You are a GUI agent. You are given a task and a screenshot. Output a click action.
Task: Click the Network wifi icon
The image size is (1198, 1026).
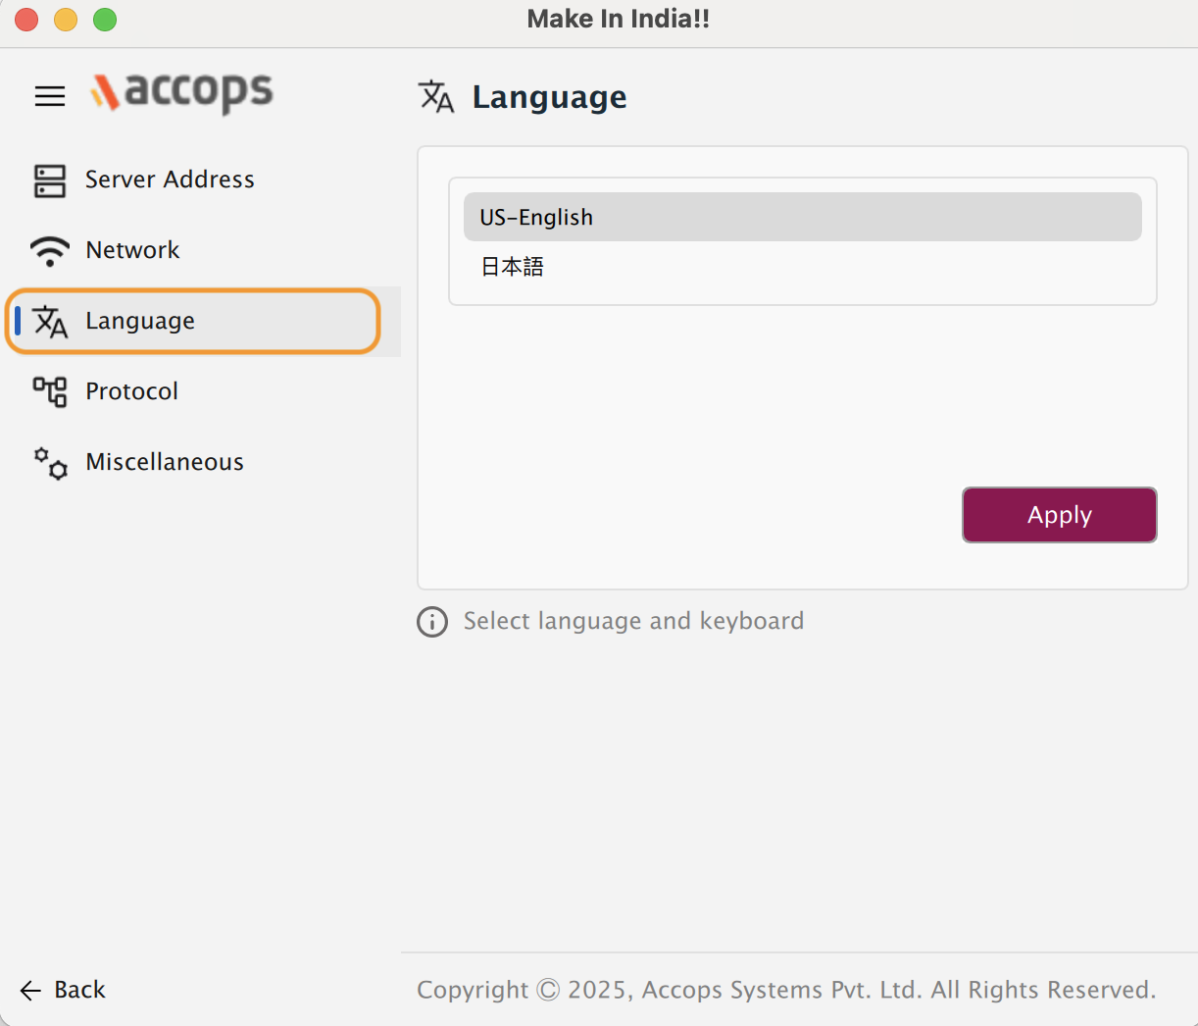(50, 251)
